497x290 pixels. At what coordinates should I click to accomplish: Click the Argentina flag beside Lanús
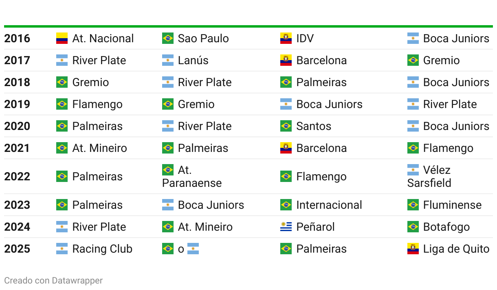[x=168, y=60]
